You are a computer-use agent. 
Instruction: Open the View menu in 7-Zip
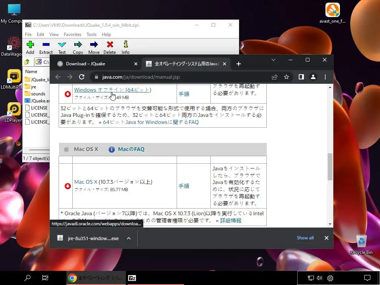pyautogui.click(x=54, y=35)
